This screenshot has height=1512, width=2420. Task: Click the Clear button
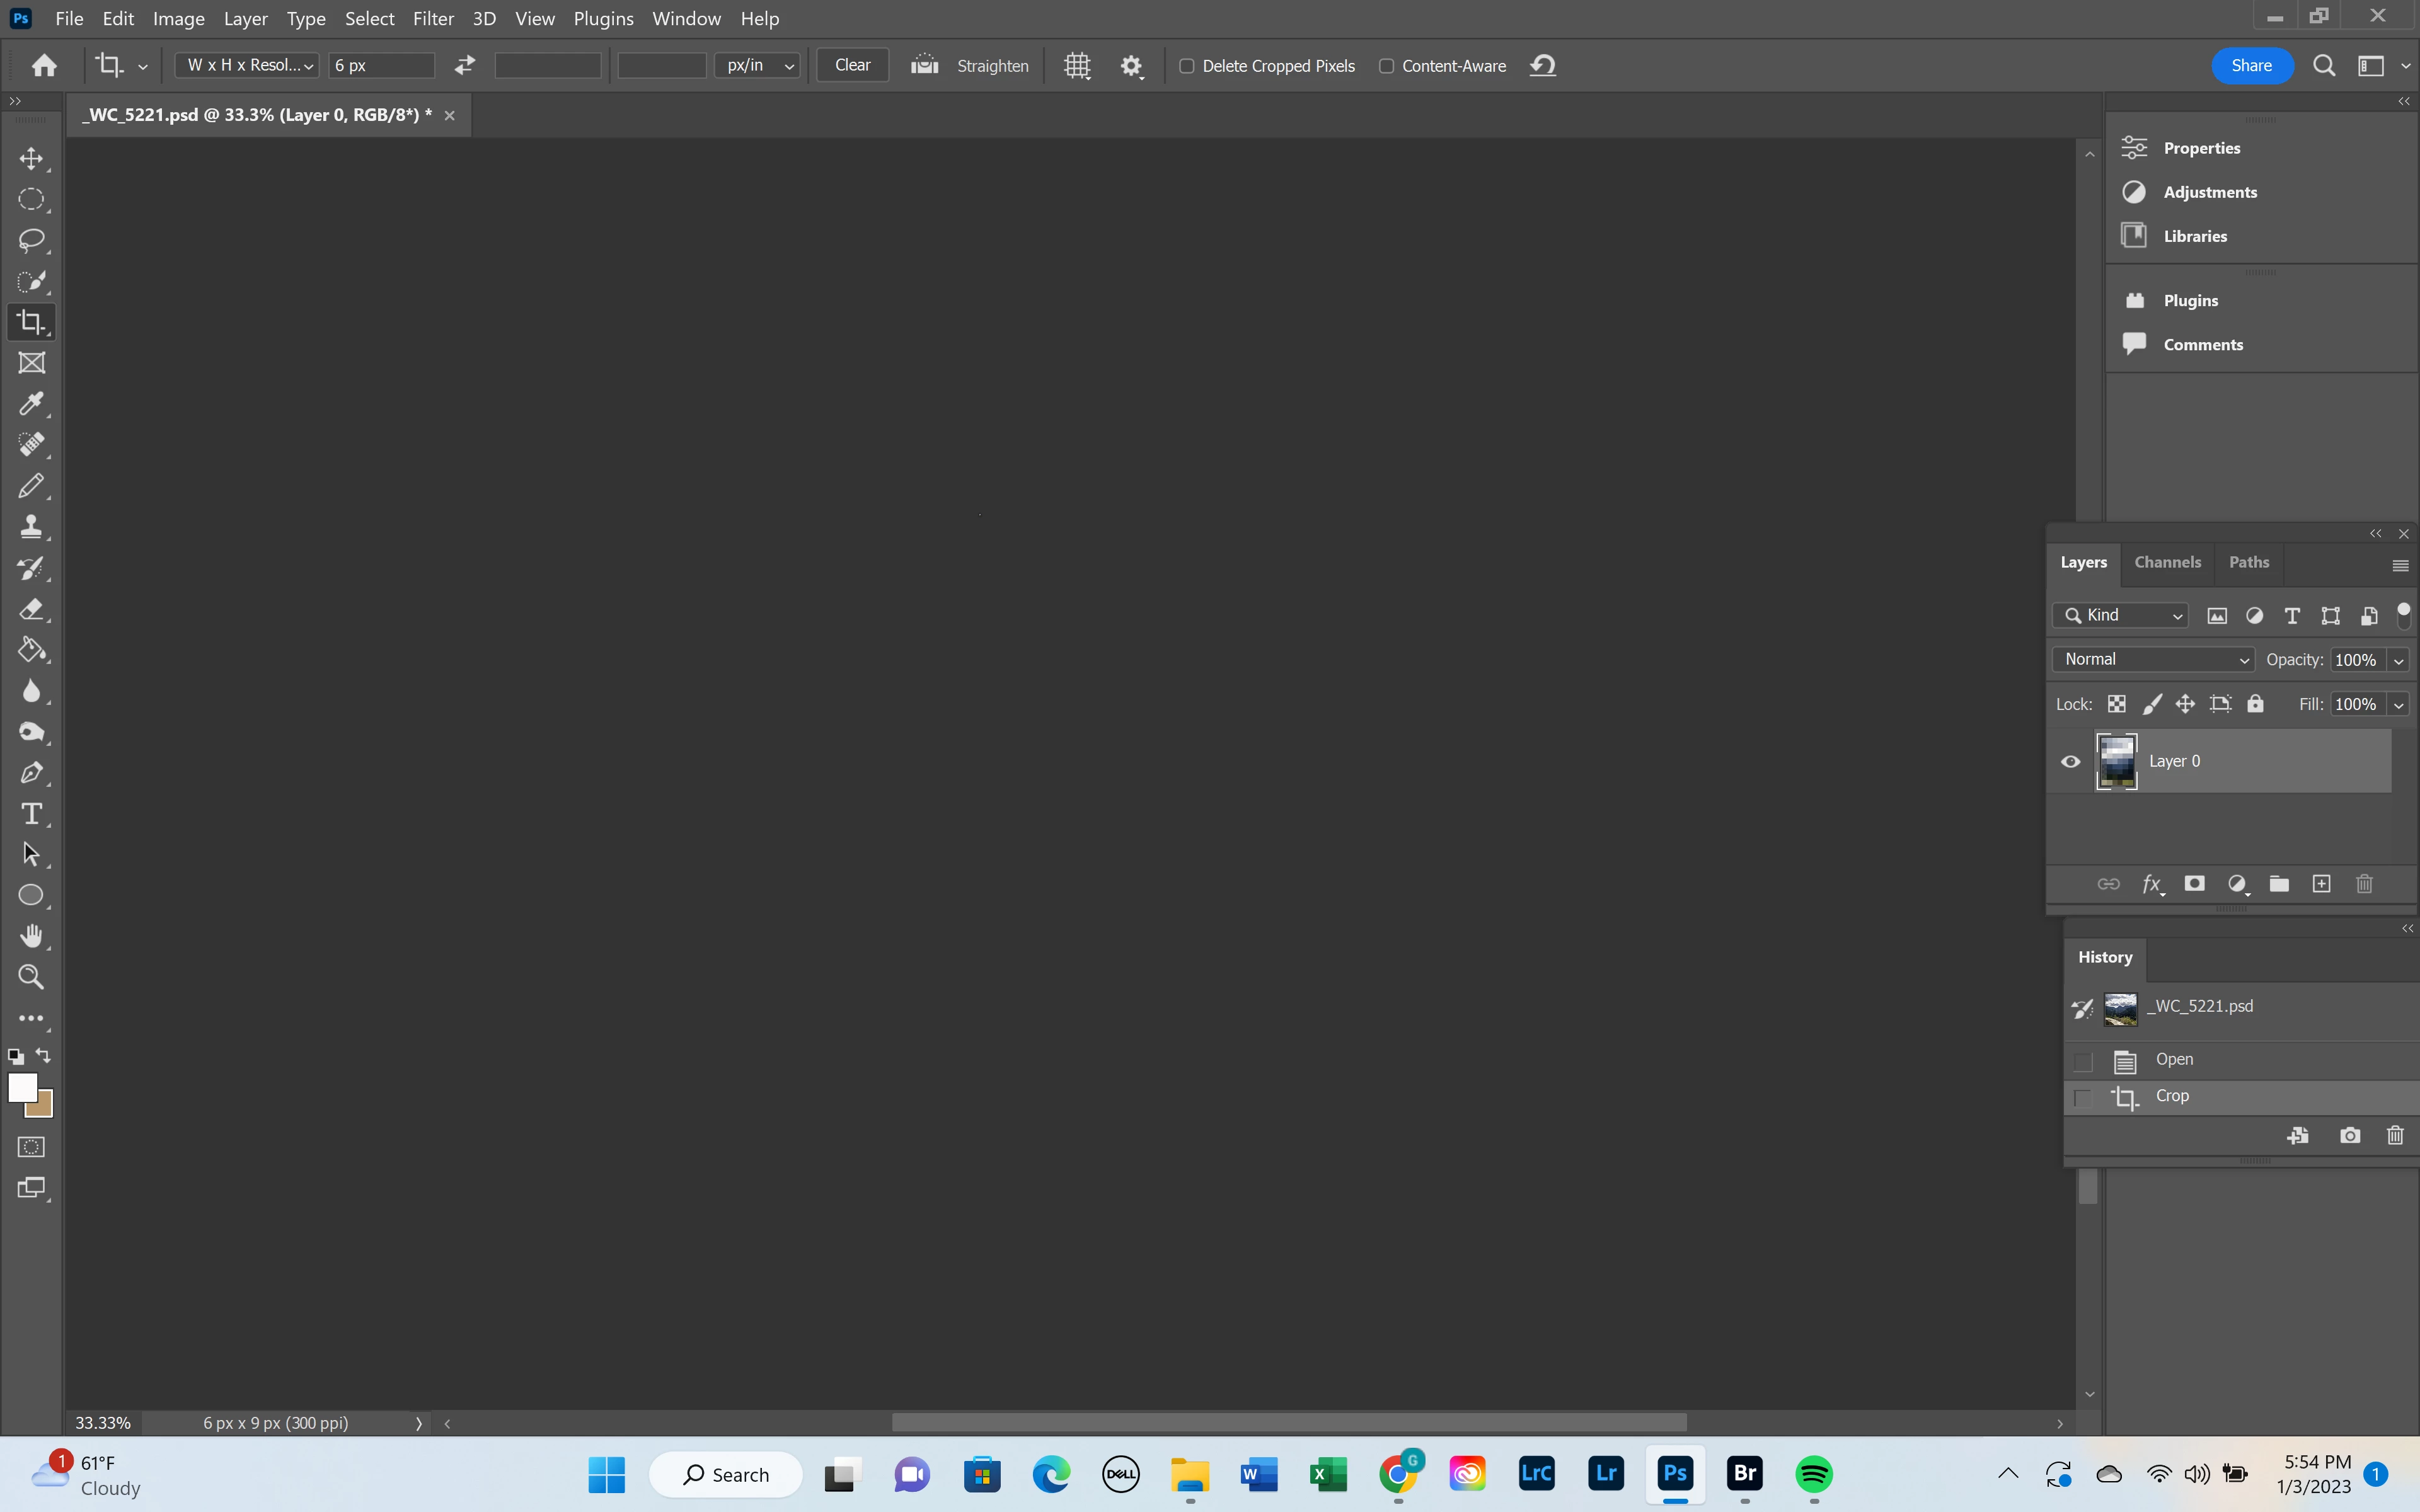[852, 65]
